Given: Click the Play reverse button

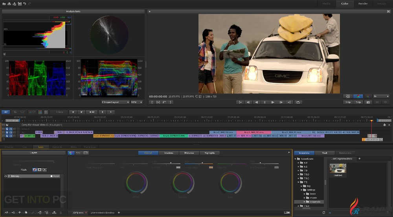Looking at the screenshot, I should point(256,102).
